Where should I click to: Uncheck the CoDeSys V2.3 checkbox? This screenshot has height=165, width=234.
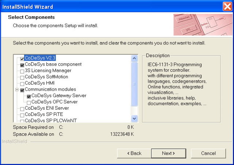pyautogui.click(x=22, y=58)
